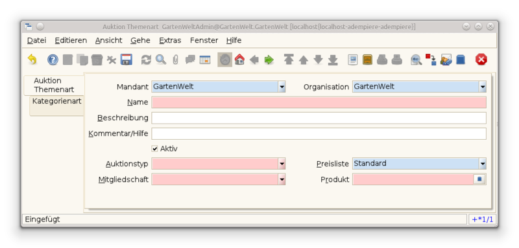Screen dimensions: 519x248
Task: Click the Print Preview icon
Action: (x=382, y=60)
